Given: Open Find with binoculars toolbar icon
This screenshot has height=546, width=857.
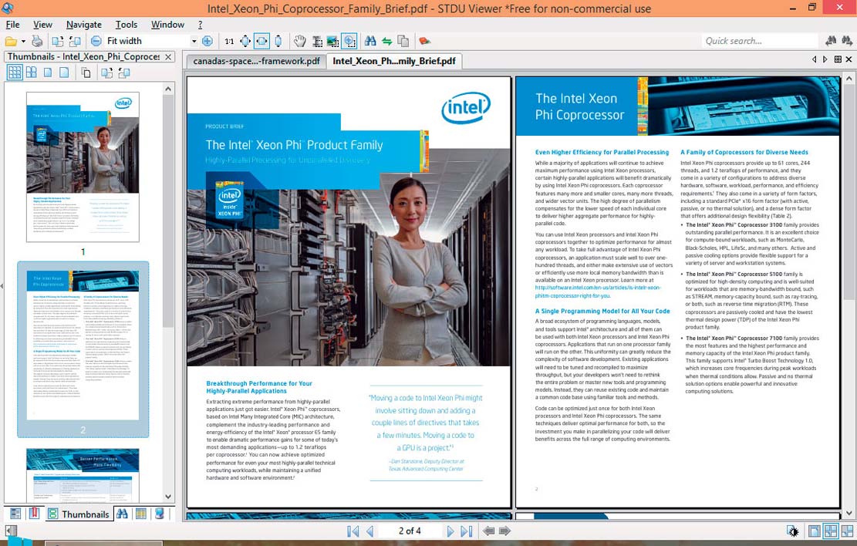Looking at the screenshot, I should click(x=370, y=41).
